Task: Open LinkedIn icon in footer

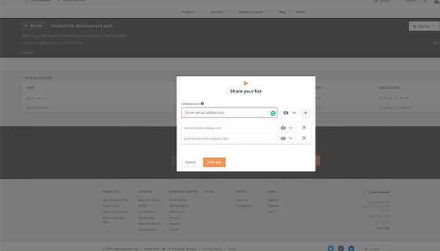Action: coord(351,248)
